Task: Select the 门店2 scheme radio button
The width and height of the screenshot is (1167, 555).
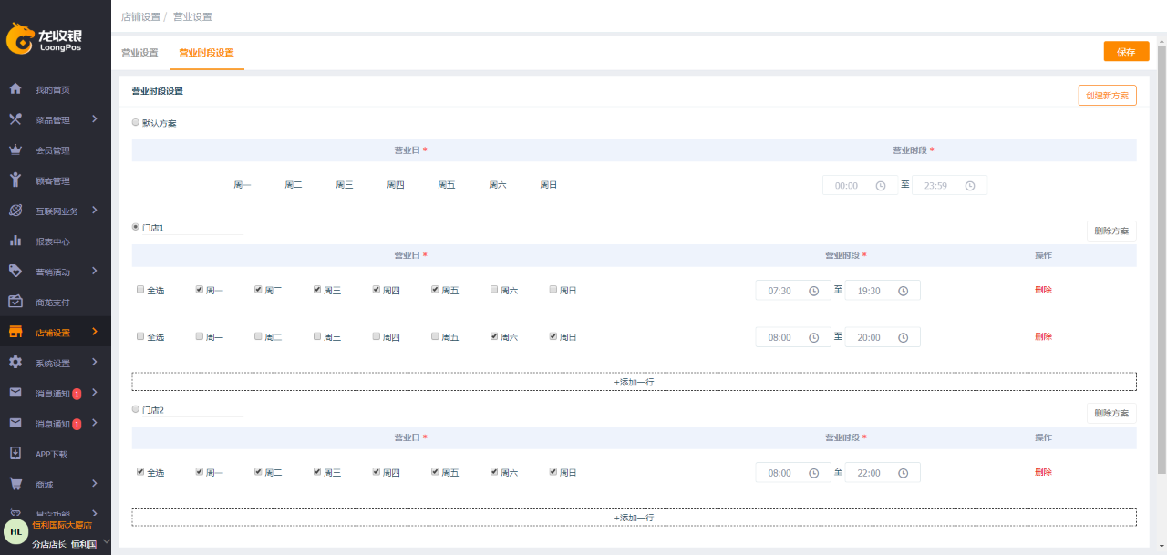Action: point(136,409)
